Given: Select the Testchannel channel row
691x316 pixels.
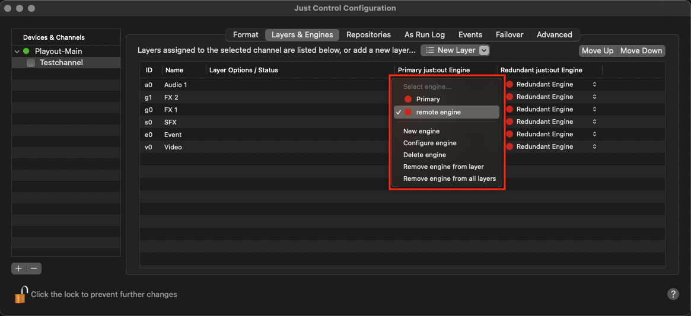Looking at the screenshot, I should pos(66,63).
